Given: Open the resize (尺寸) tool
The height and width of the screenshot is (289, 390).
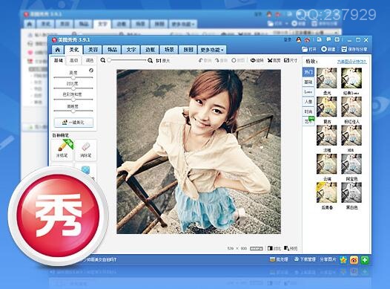Looking at the screenshot, I should pyautogui.click(x=290, y=60).
